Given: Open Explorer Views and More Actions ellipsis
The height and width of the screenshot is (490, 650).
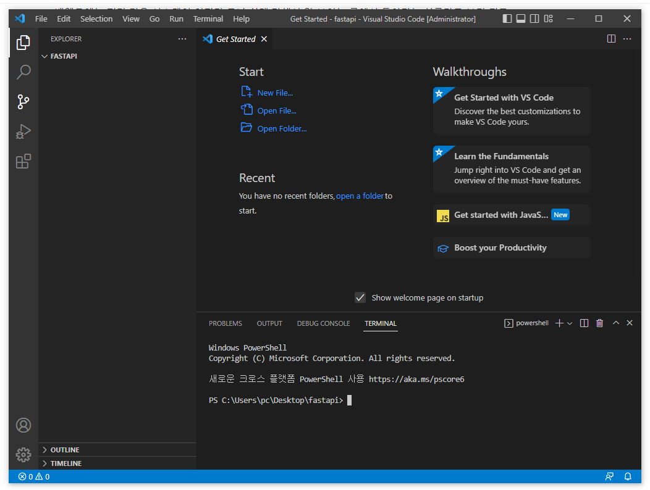Looking at the screenshot, I should coord(182,39).
